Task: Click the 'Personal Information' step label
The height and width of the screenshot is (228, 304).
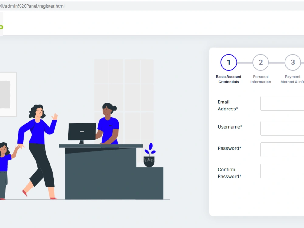Action: 261,79
